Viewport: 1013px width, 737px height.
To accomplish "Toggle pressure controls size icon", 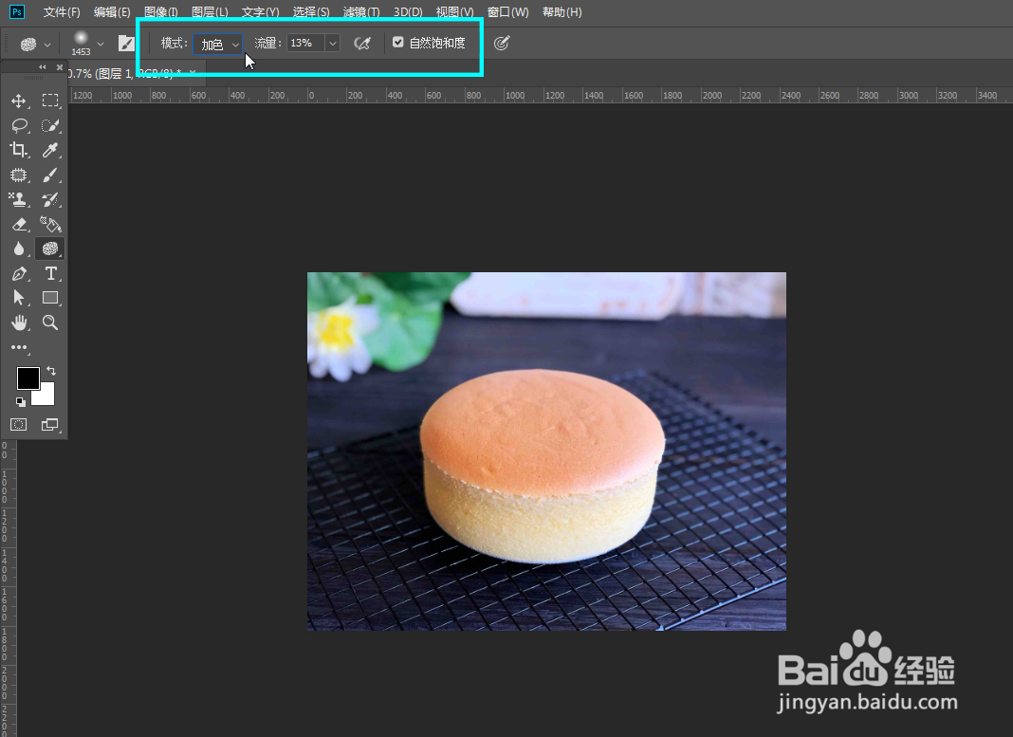I will 502,44.
